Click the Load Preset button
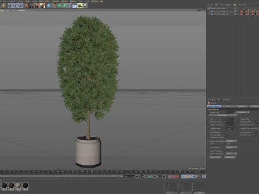The height and width of the screenshot is (194, 259). tap(215, 157)
